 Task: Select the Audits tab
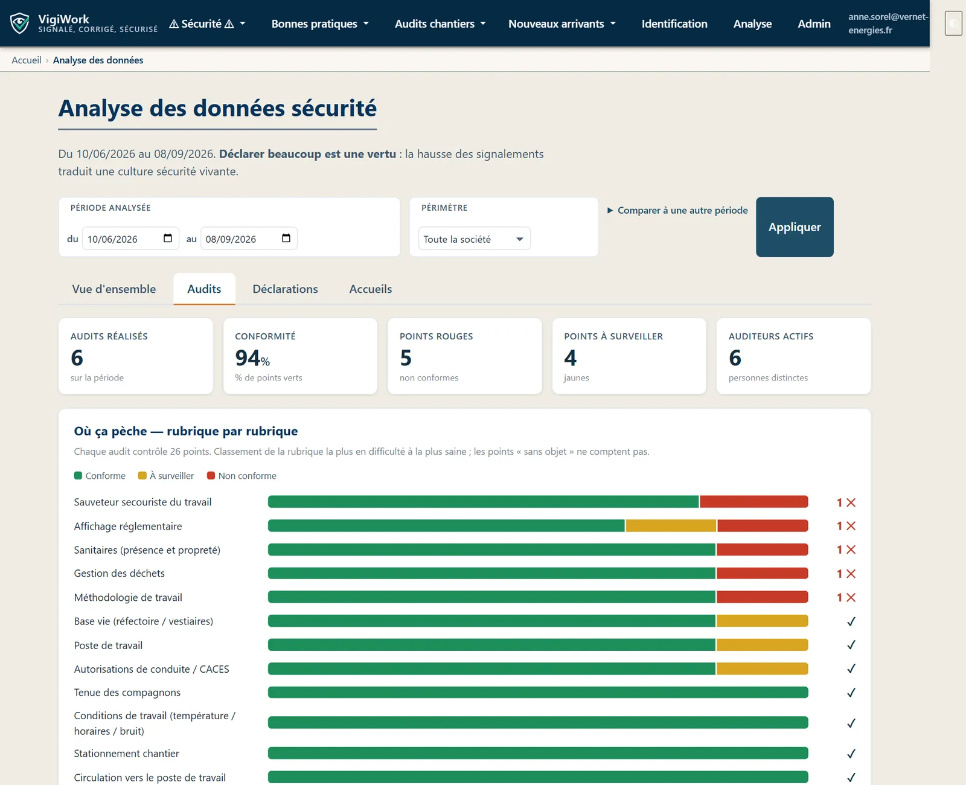pyautogui.click(x=204, y=289)
